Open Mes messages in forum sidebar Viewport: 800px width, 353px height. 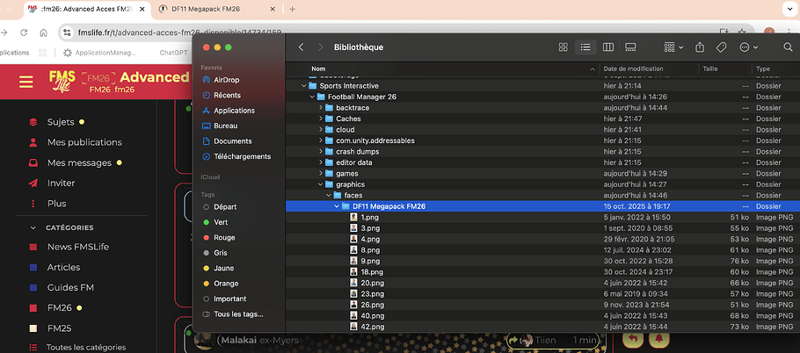point(79,162)
